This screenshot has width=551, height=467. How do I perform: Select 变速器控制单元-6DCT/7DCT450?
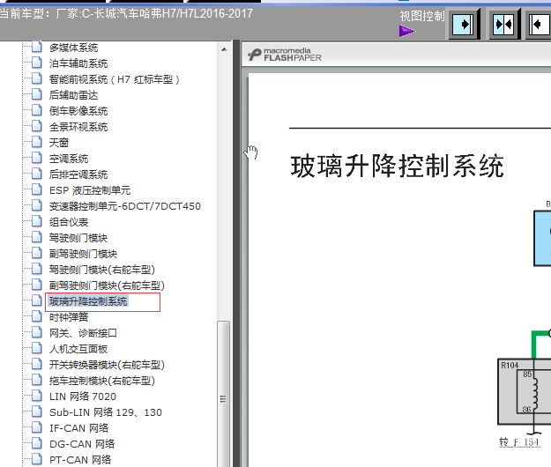pyautogui.click(x=125, y=206)
